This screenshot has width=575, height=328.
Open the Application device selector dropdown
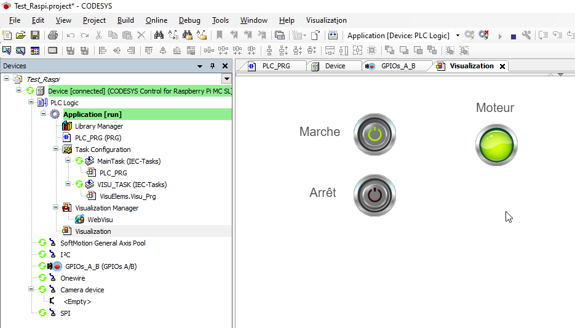[x=458, y=36]
